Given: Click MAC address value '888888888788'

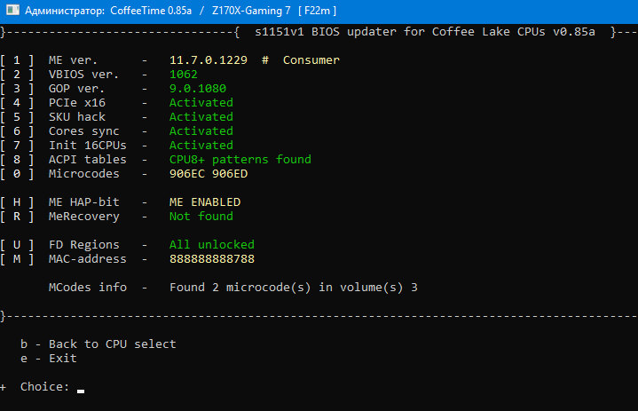Looking at the screenshot, I should tap(212, 259).
